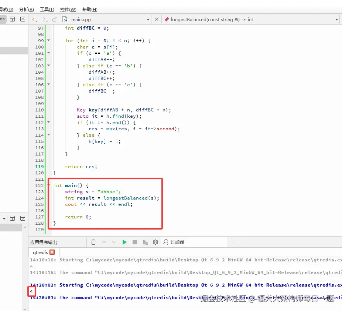Go back in editor navigation history
This screenshot has width=342, height=311.
tap(34, 20)
